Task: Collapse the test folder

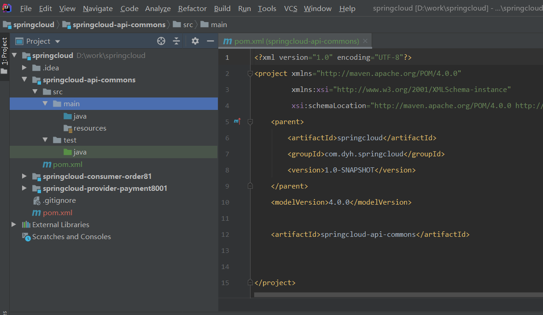Action: point(46,140)
